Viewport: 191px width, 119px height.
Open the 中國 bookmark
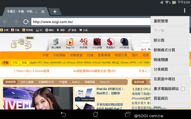point(15,30)
